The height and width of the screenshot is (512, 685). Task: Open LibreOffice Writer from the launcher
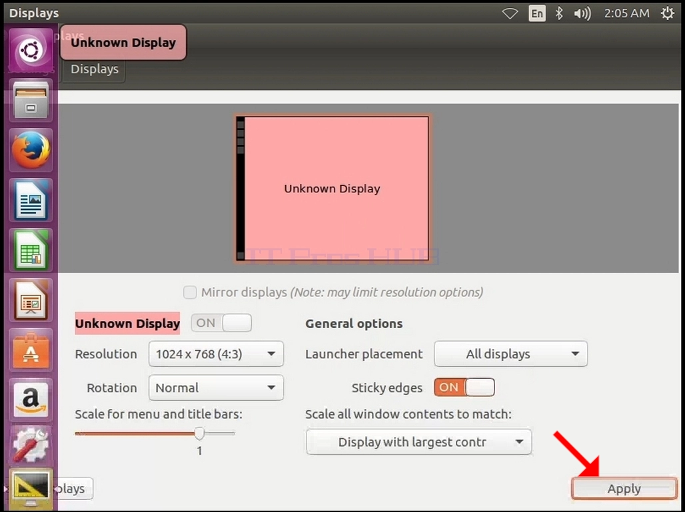(x=31, y=200)
